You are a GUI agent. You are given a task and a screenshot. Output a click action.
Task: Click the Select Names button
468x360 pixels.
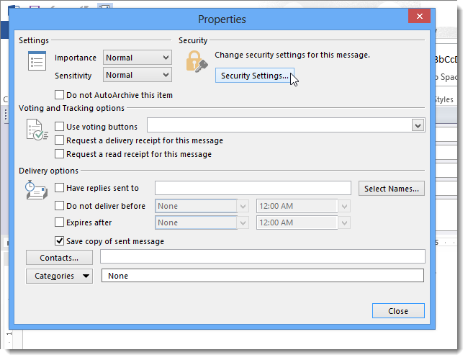(392, 189)
